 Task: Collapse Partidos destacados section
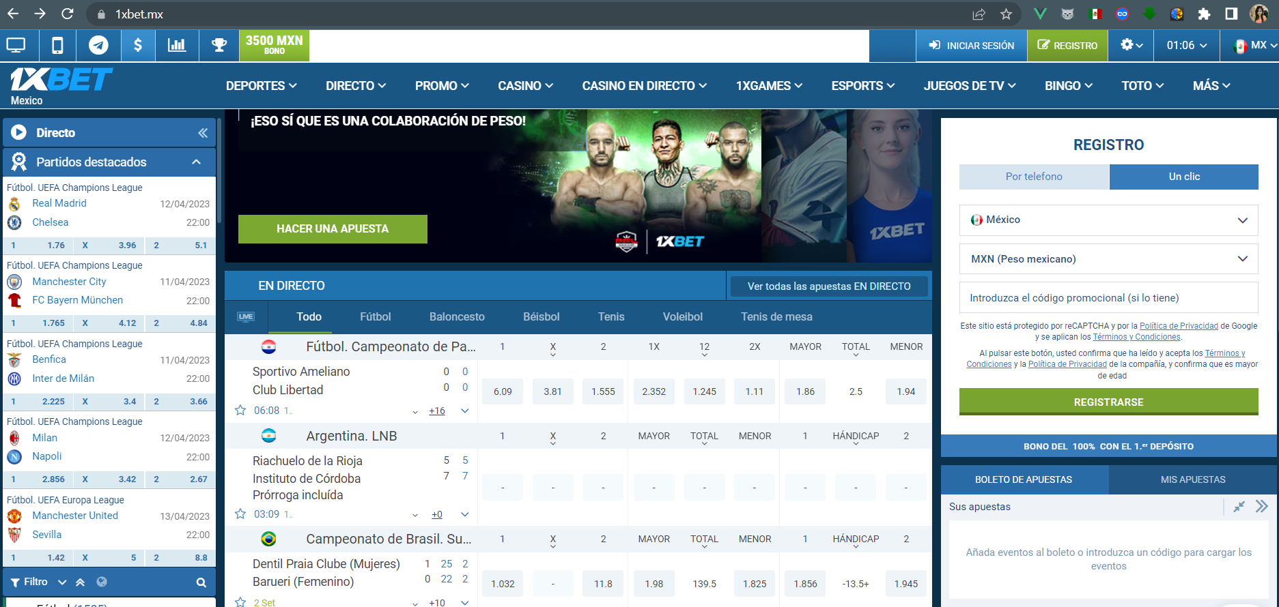(x=196, y=162)
